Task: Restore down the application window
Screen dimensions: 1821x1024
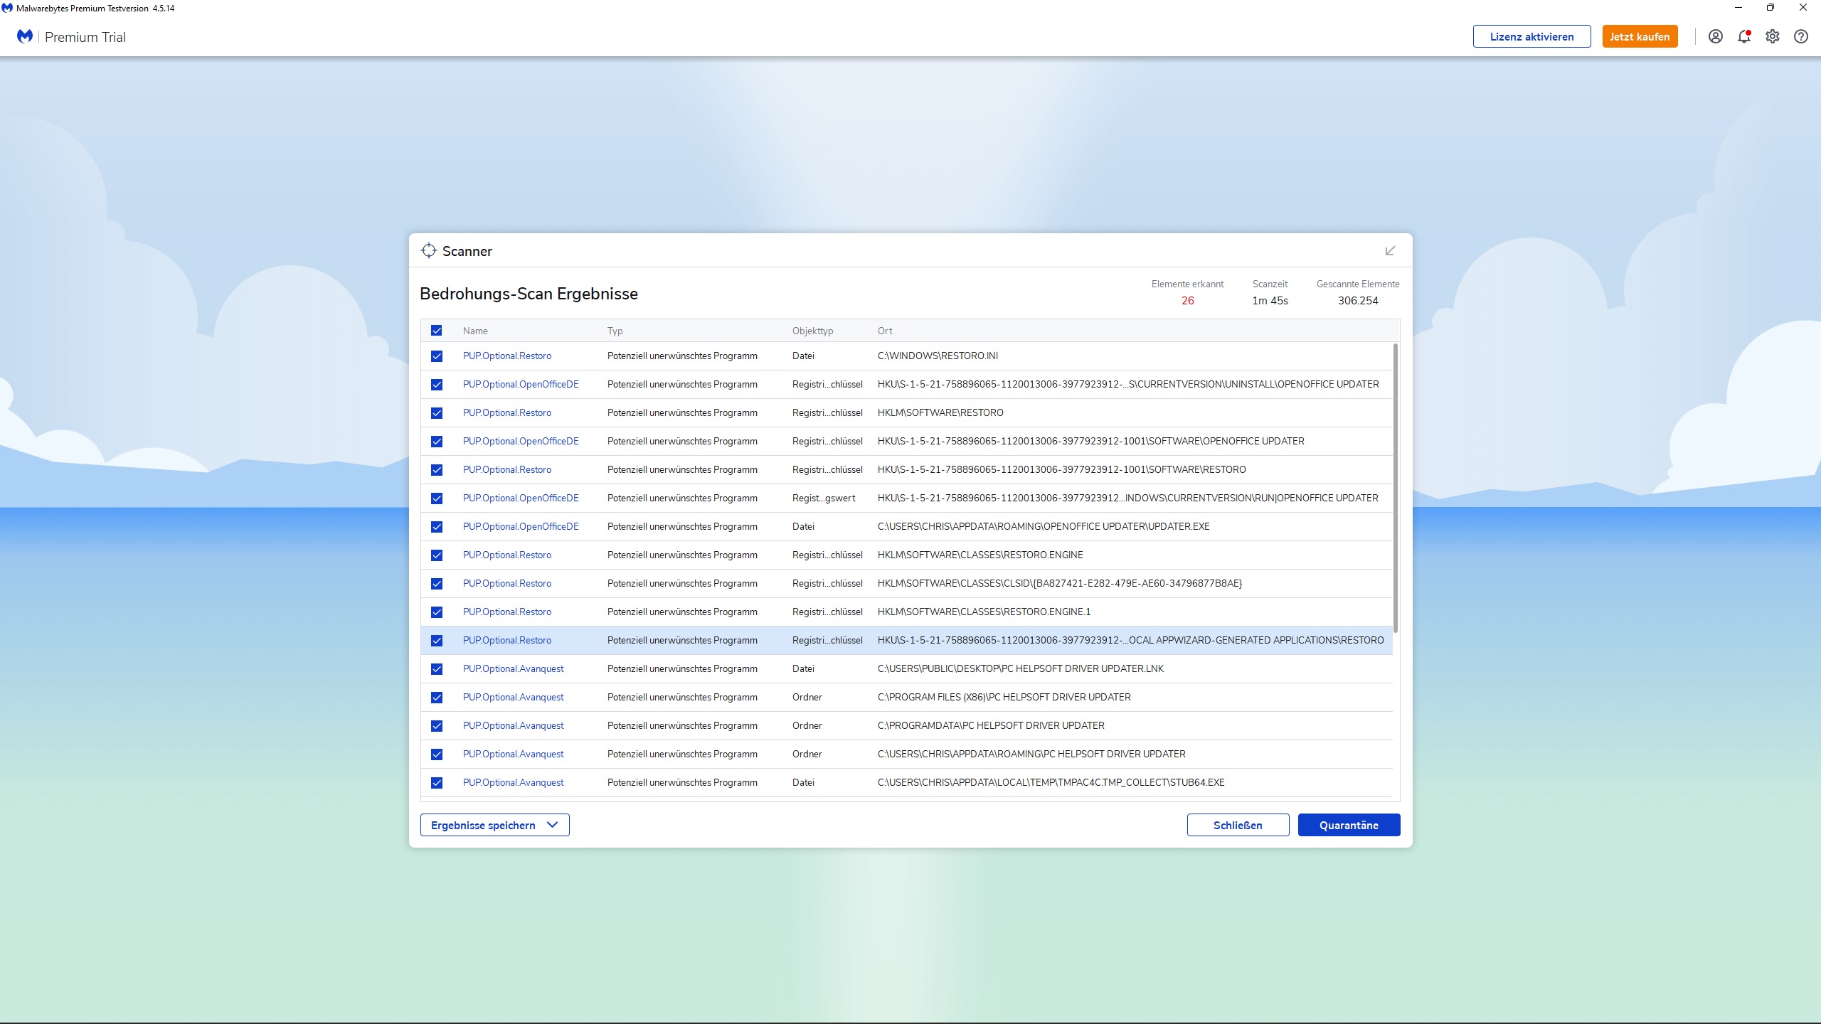Action: [1770, 8]
